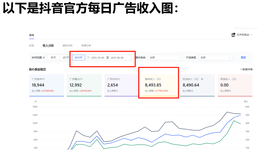Select the 广告曝光PV metric card
The image size is (260, 164).
pos(84,85)
